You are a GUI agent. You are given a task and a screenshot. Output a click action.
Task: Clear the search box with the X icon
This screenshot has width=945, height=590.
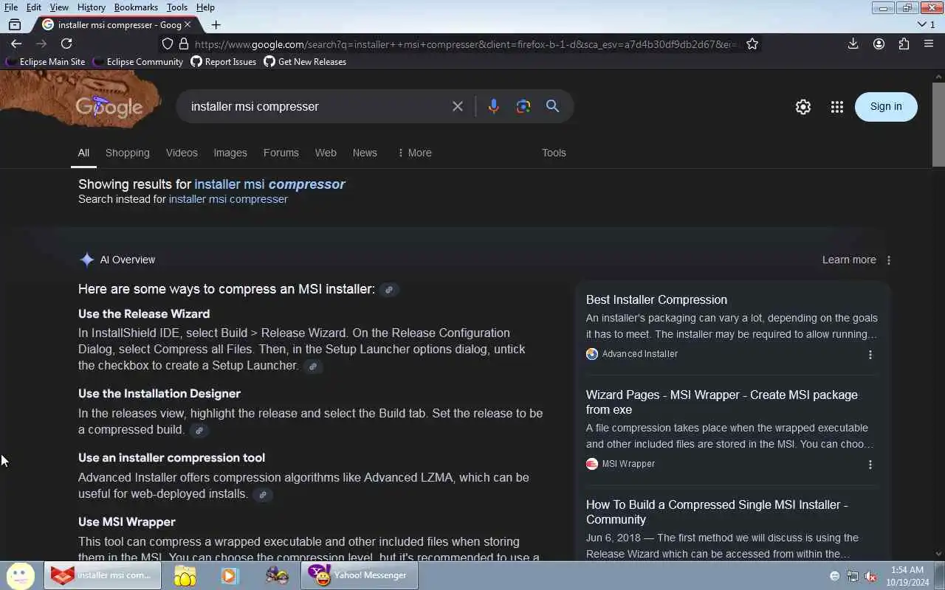pyautogui.click(x=458, y=106)
